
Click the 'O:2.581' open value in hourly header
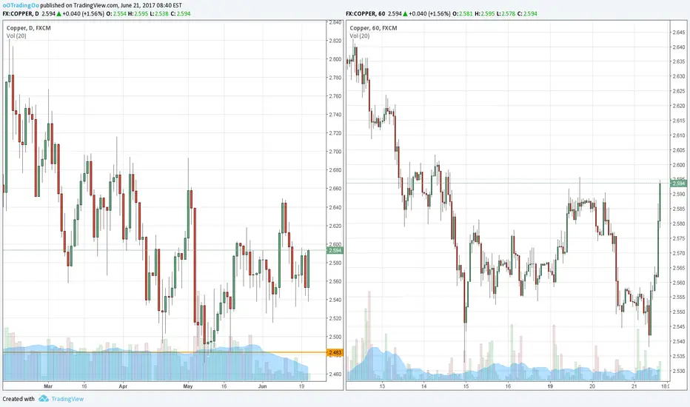[463, 13]
